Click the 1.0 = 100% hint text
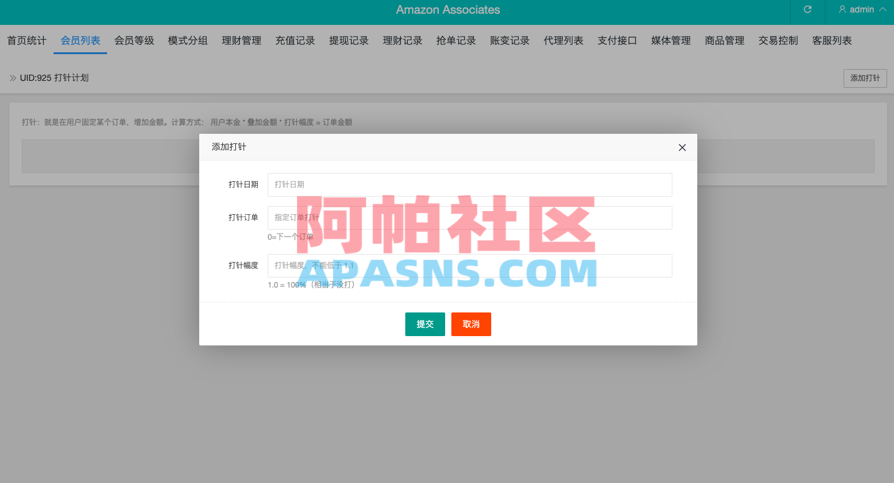 [x=311, y=285]
